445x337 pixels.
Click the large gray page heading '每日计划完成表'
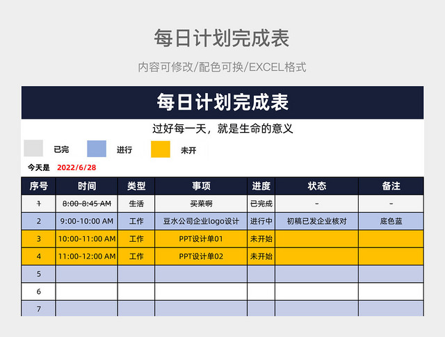[222, 38]
